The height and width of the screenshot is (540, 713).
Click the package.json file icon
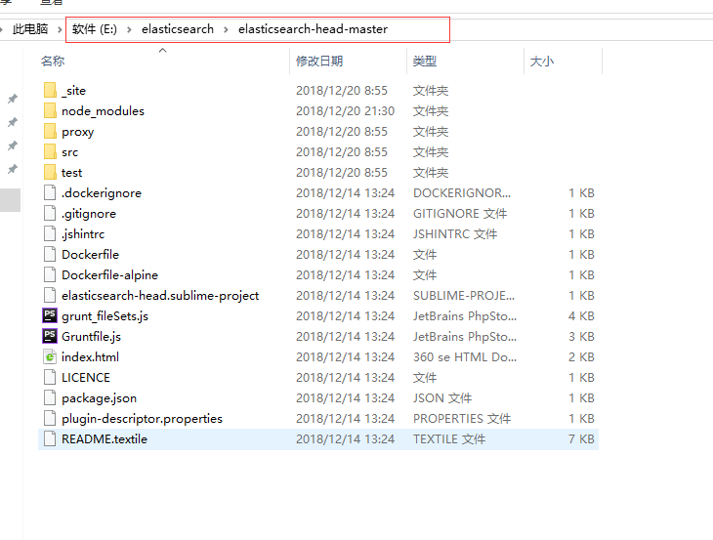pos(50,398)
